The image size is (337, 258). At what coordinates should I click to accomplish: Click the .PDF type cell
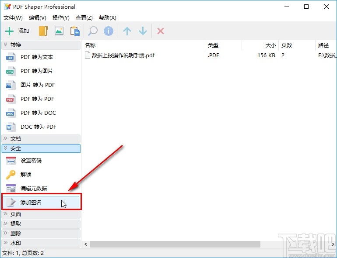[x=214, y=55]
